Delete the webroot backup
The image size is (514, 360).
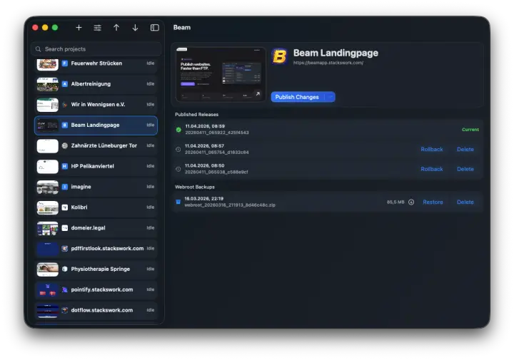pos(465,202)
